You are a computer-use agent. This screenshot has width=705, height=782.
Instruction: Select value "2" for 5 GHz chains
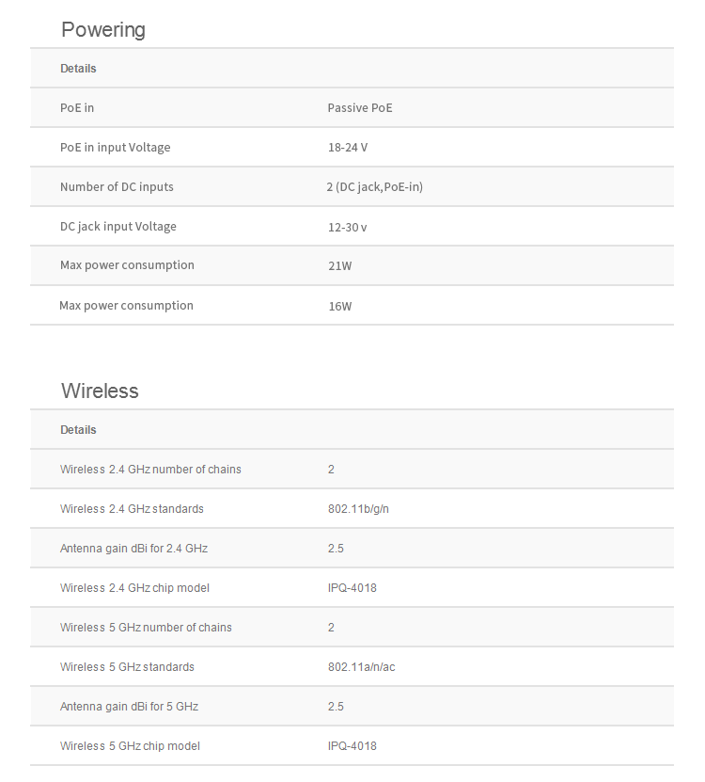point(331,628)
